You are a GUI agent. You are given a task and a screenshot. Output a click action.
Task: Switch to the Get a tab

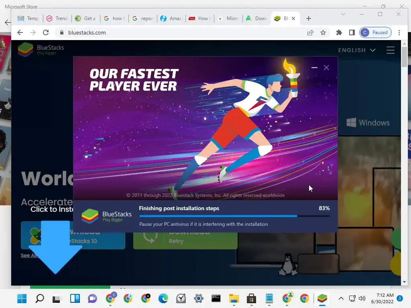click(x=85, y=18)
